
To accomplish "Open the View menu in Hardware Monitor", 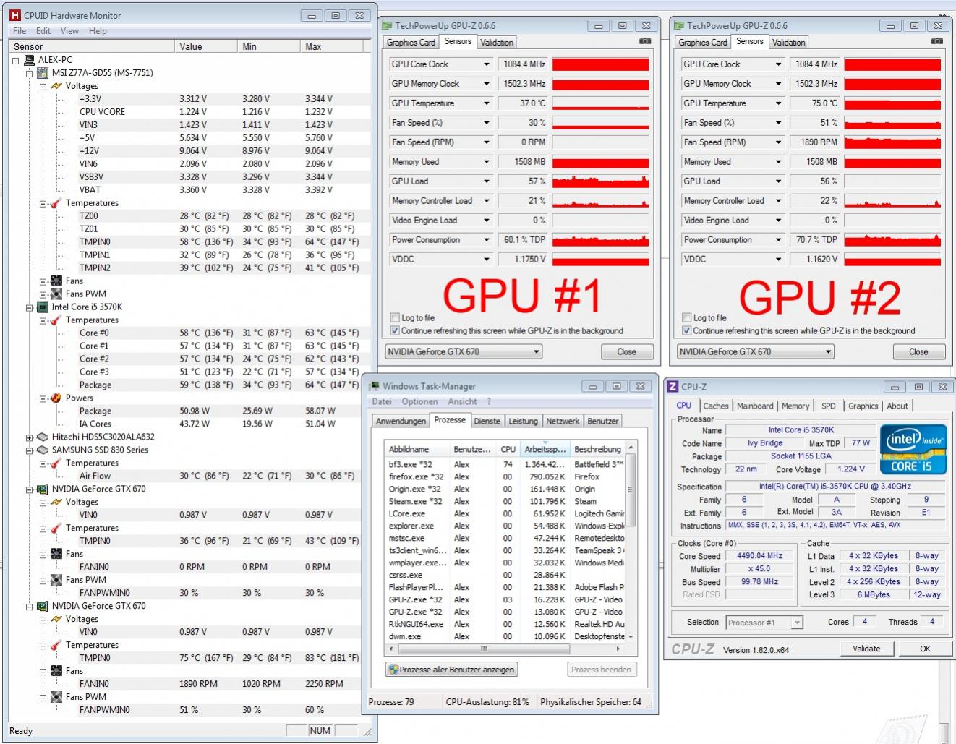I will 69,31.
